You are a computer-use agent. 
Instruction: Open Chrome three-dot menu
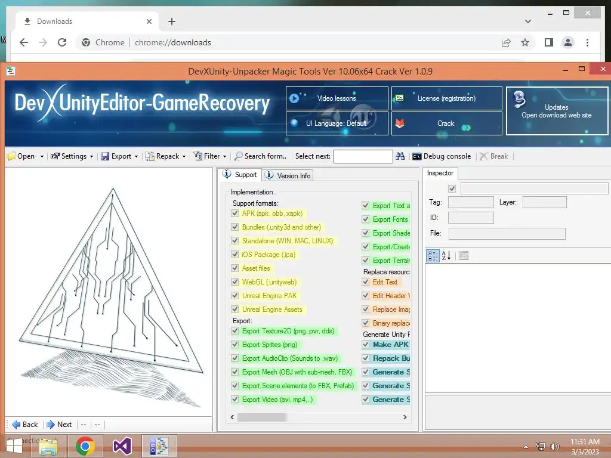coord(587,42)
